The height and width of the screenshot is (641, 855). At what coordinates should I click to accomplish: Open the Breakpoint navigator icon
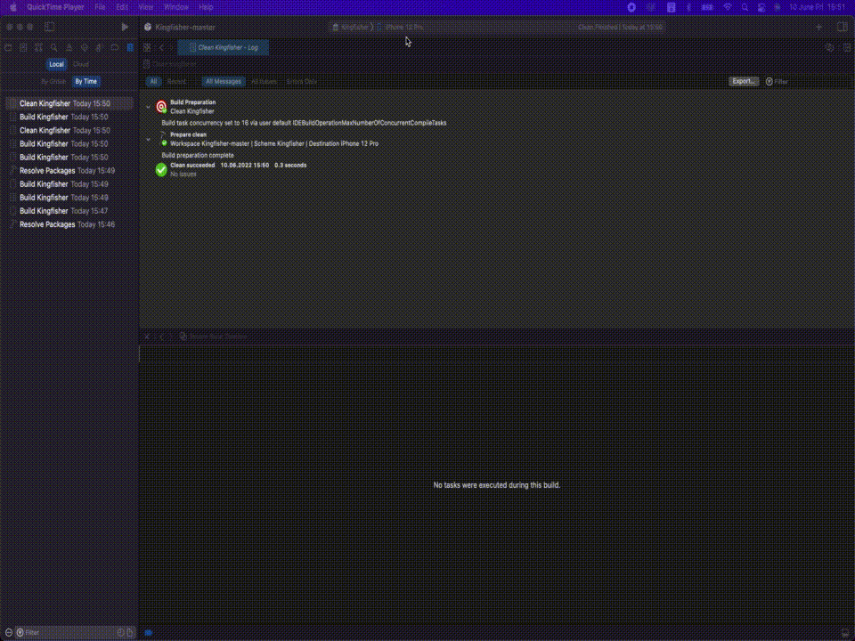click(x=115, y=47)
